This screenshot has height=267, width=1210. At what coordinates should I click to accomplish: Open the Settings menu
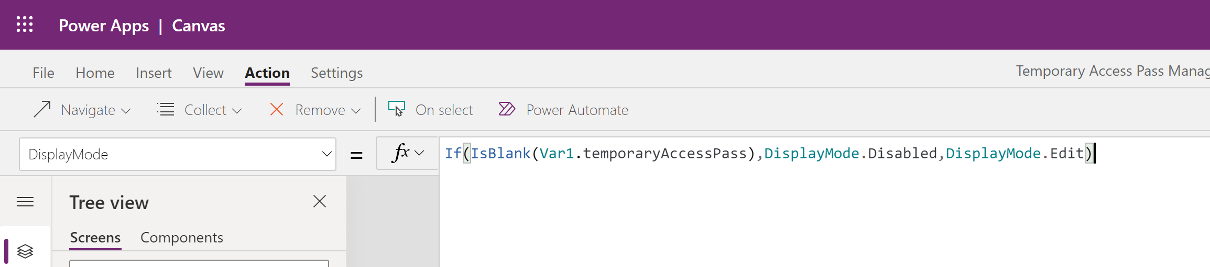click(337, 73)
